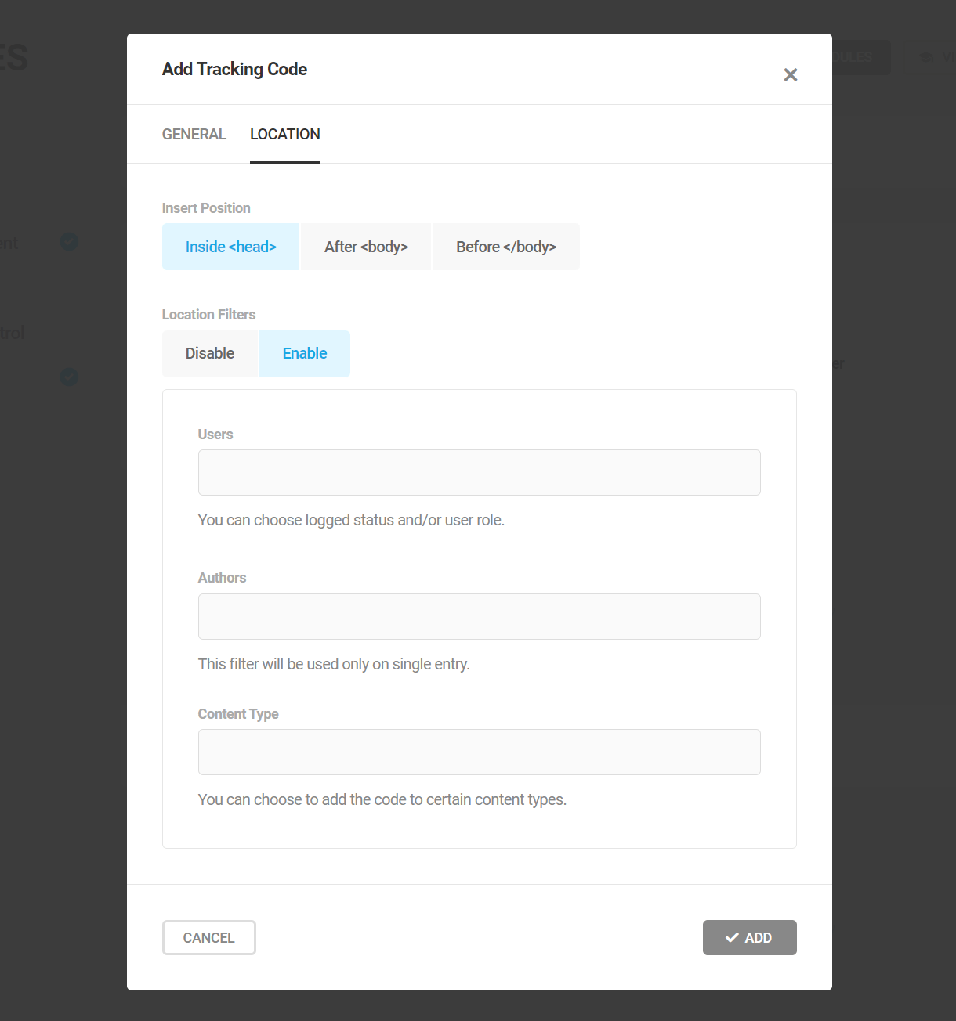Choose Before </body> insert position

coord(506,247)
